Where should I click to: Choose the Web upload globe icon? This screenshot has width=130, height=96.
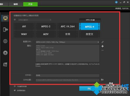pyautogui.click(x=5, y=41)
